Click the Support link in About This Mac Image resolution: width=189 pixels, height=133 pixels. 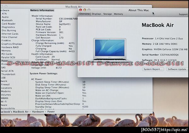tap(183, 14)
